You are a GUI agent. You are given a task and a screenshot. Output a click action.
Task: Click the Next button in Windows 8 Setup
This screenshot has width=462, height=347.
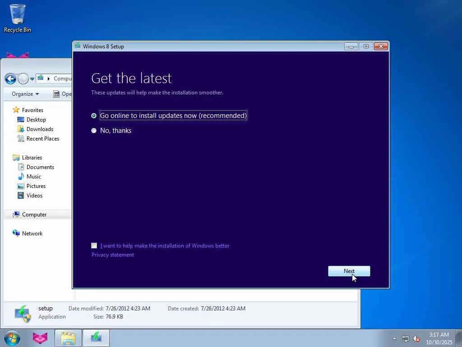(349, 271)
